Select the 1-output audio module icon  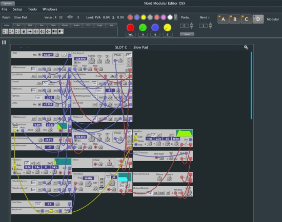[x=36, y=32]
